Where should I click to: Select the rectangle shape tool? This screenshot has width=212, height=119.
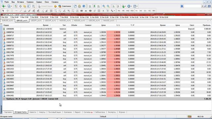pos(81,11)
